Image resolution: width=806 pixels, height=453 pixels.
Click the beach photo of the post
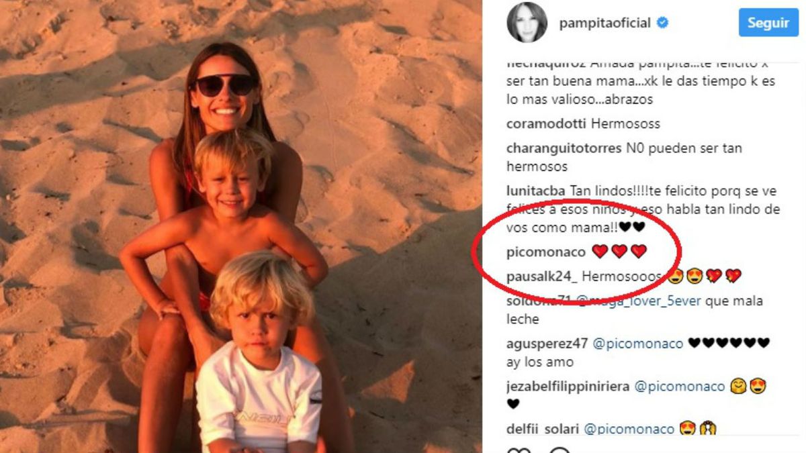click(x=240, y=226)
